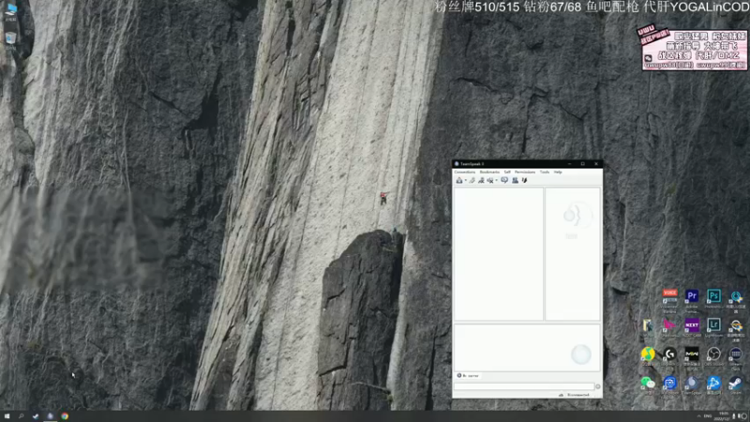The height and width of the screenshot is (422, 750).
Task: Open taskbar search
Action: click(x=21, y=416)
